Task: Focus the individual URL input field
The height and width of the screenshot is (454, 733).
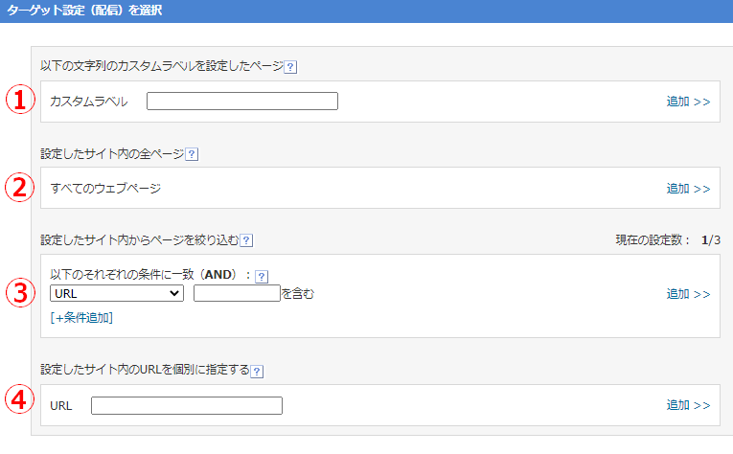Action: (x=186, y=406)
